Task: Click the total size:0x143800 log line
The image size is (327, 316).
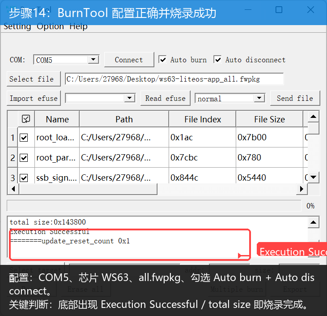Action: (47, 222)
